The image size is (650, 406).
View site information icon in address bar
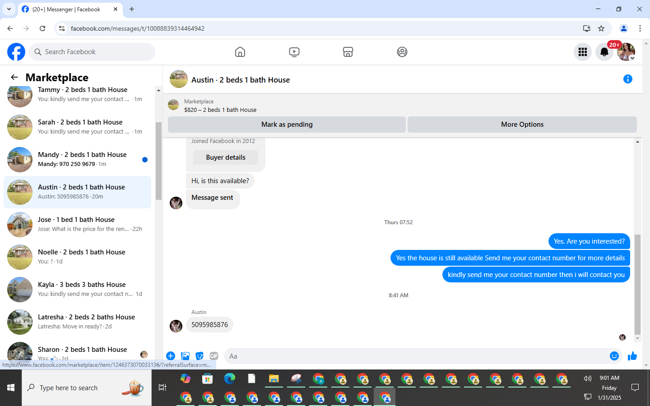click(x=62, y=28)
